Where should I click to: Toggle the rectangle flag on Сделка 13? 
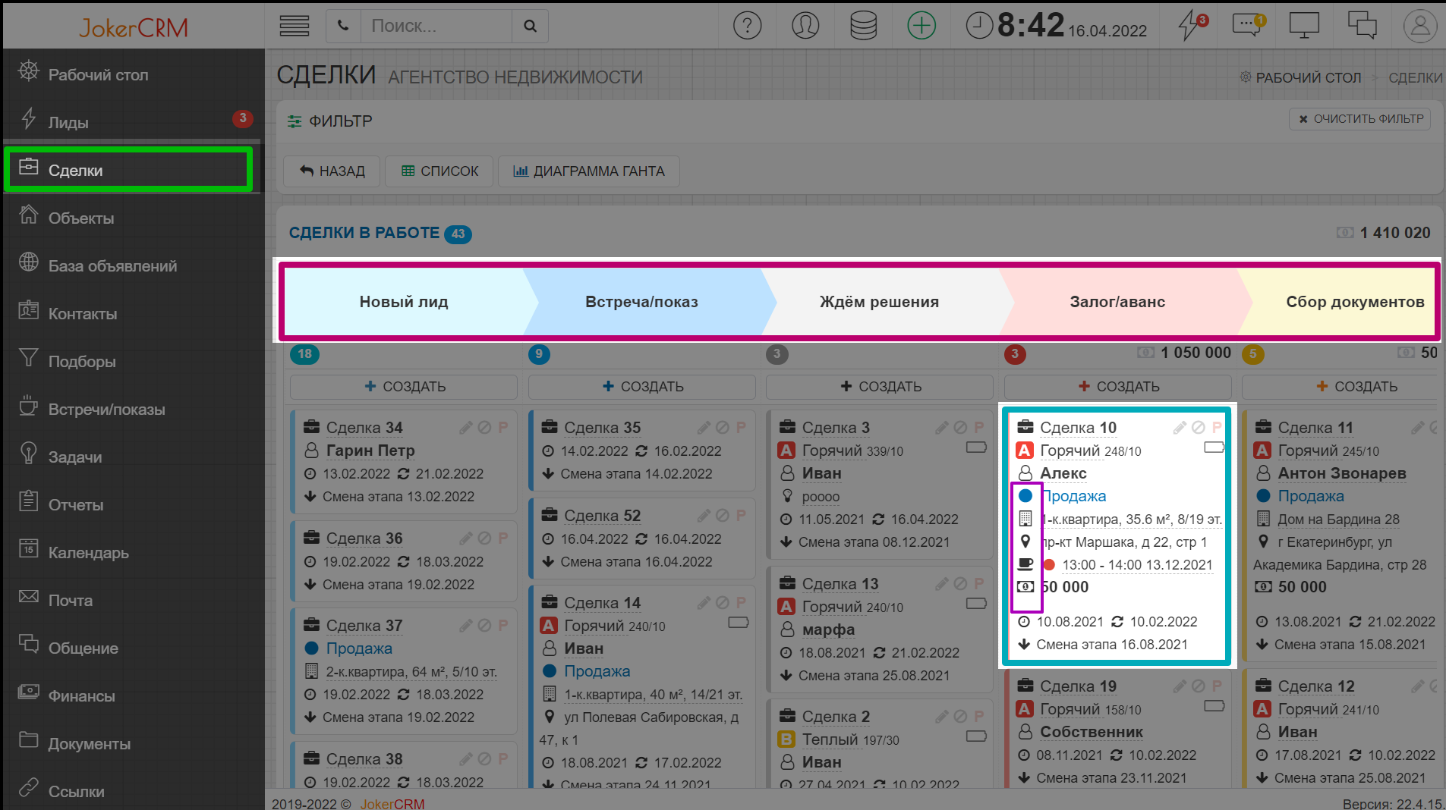pos(976,604)
